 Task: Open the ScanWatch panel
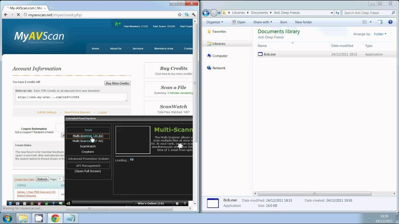tap(168, 108)
